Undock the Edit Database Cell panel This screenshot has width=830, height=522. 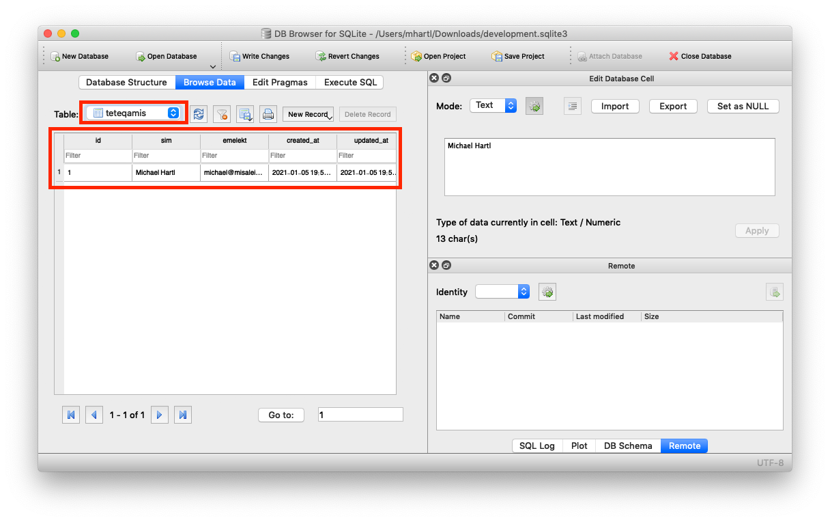pyautogui.click(x=446, y=79)
